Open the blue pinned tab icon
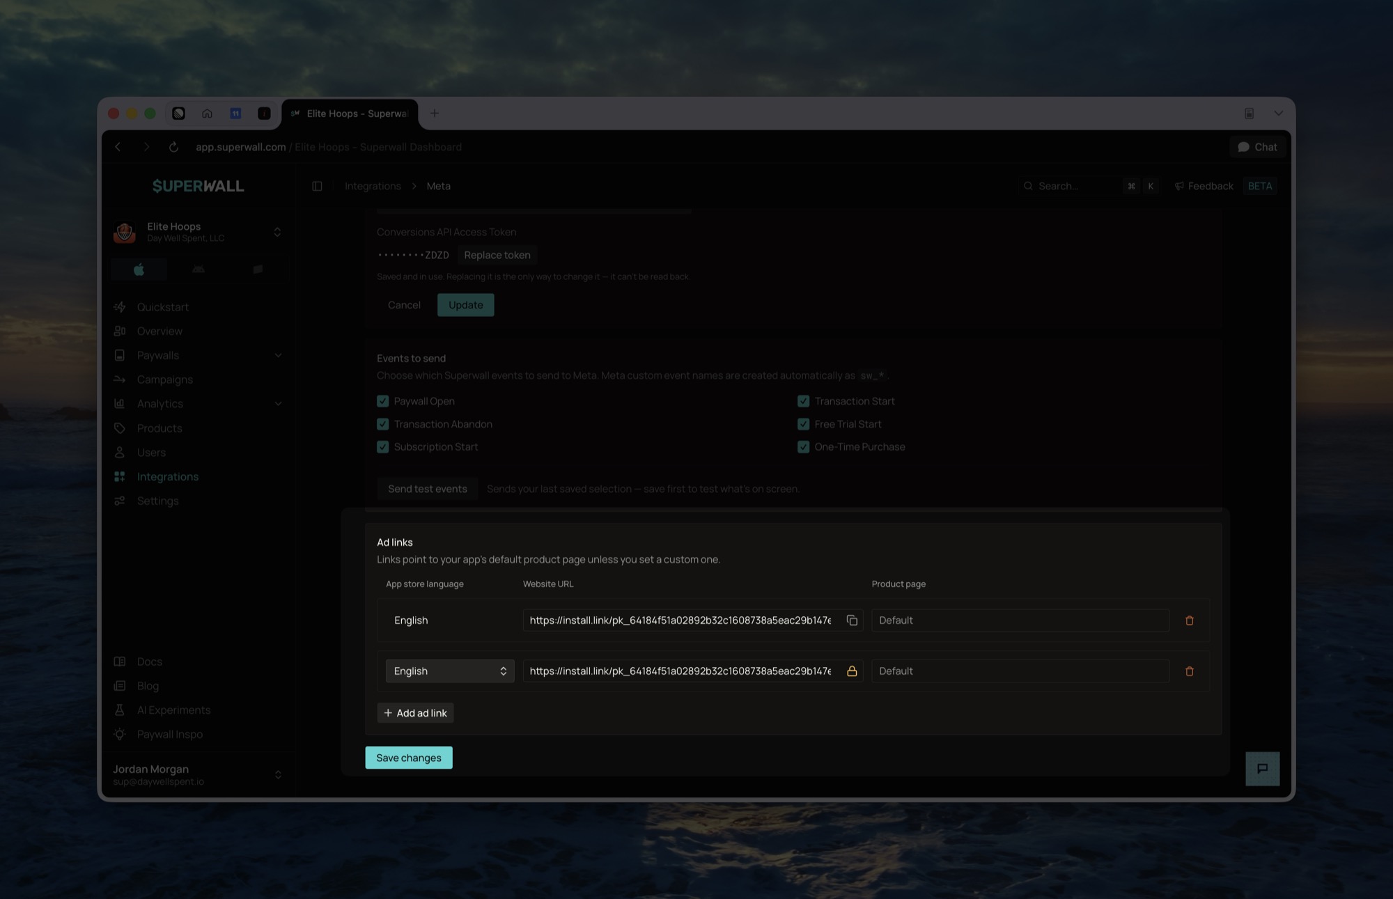The image size is (1393, 899). point(235,114)
